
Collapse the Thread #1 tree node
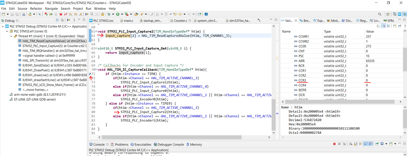pos(11,36)
